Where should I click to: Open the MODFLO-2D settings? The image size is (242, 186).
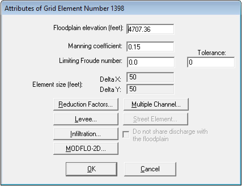point(86,148)
